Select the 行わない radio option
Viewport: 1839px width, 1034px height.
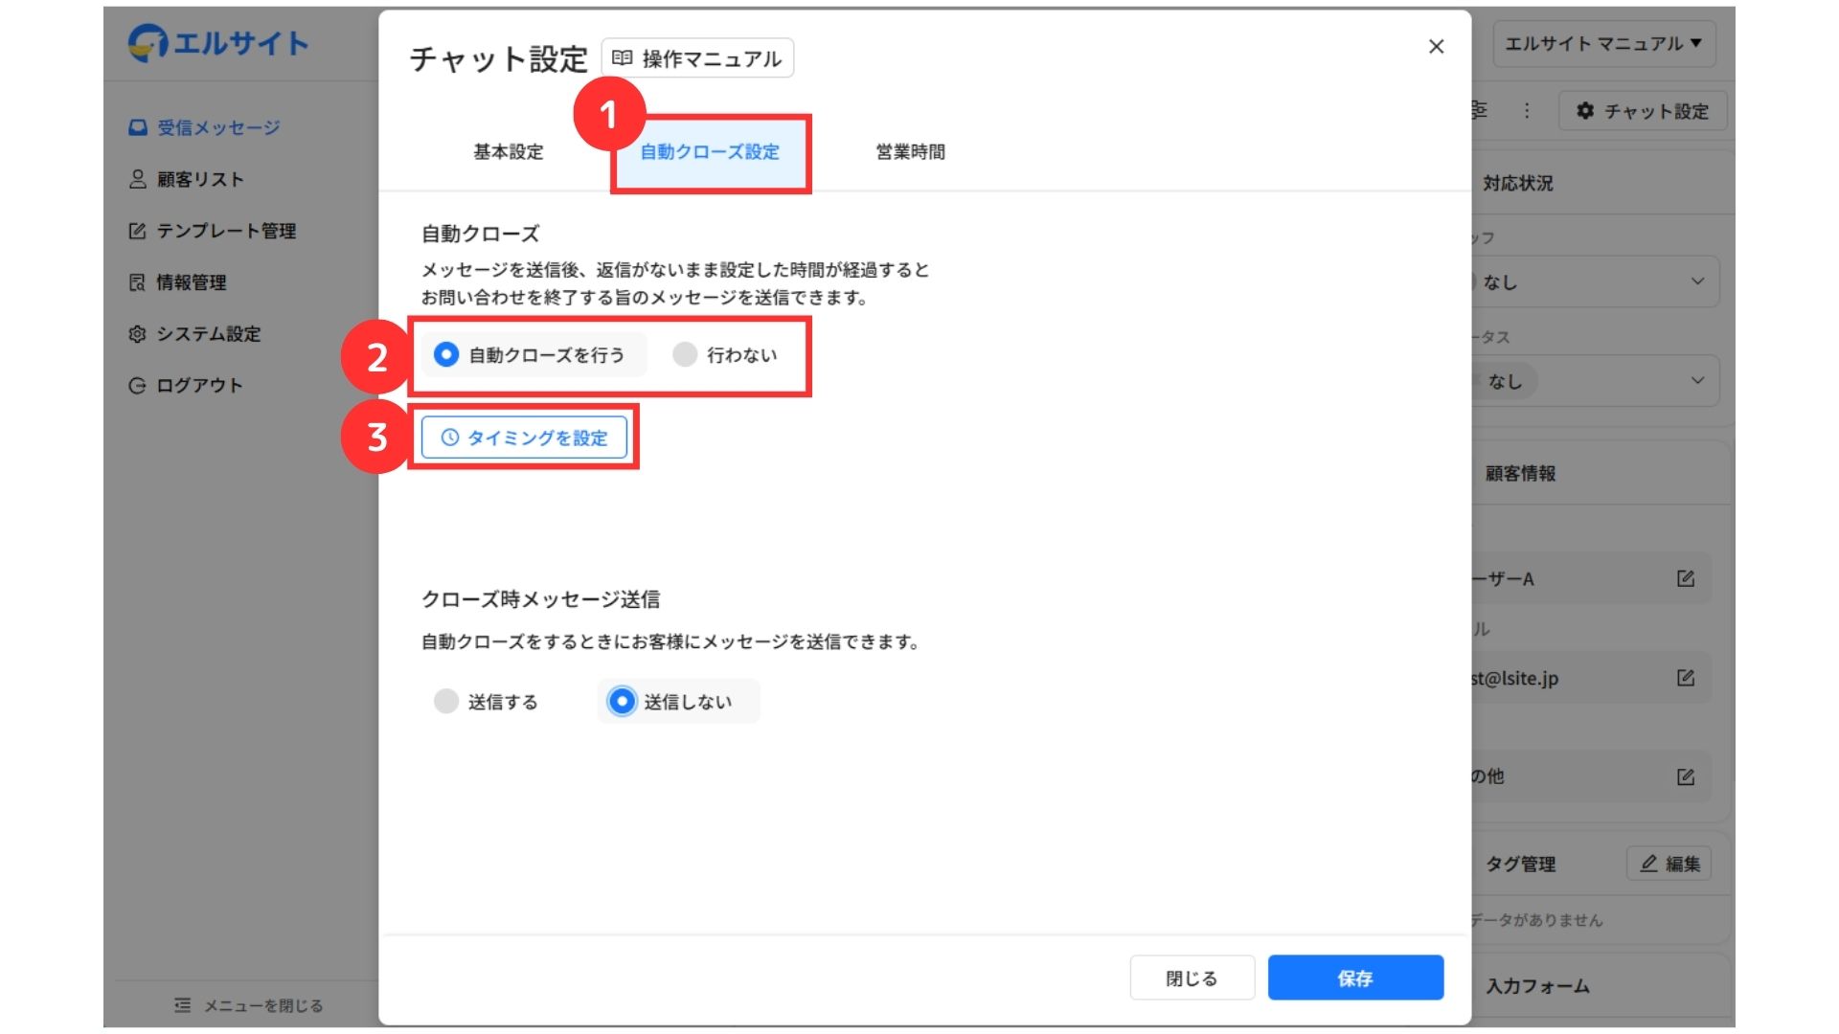tap(685, 355)
